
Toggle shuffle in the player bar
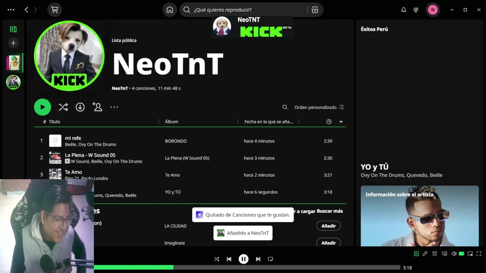click(x=216, y=259)
